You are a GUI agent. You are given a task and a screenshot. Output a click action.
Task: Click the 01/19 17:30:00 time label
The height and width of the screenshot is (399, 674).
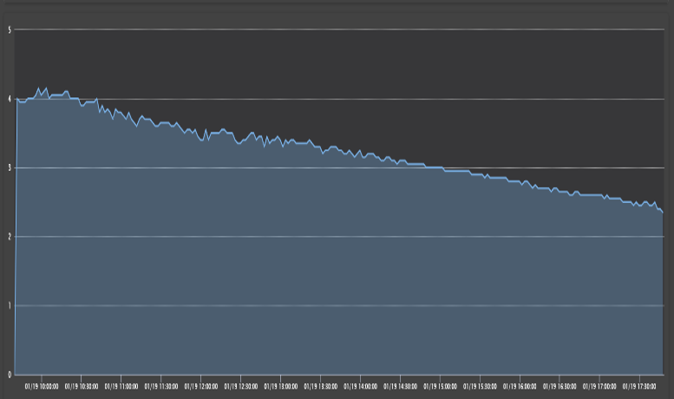point(639,386)
